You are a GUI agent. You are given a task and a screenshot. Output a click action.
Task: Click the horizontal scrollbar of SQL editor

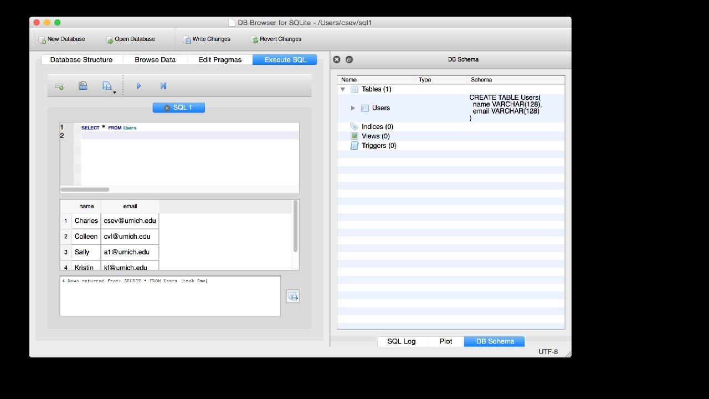coord(84,190)
